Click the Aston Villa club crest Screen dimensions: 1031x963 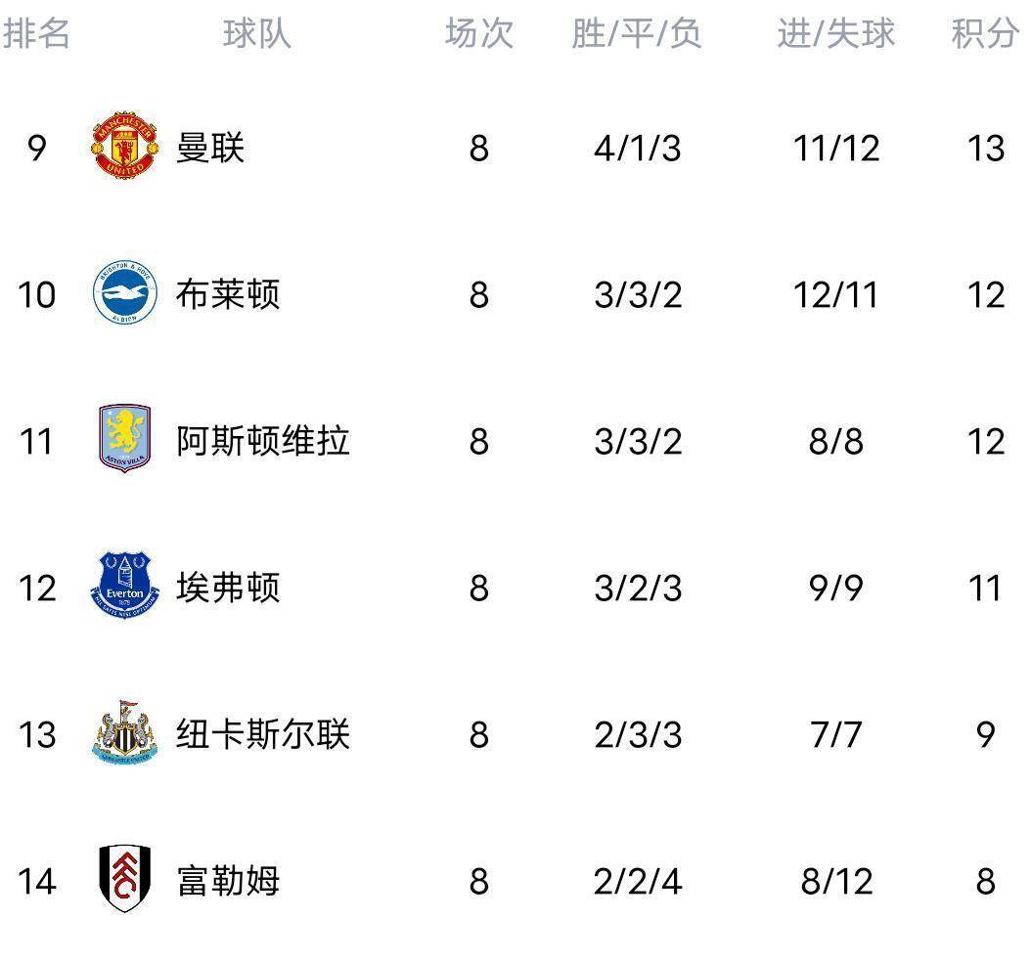pyautogui.click(x=124, y=441)
